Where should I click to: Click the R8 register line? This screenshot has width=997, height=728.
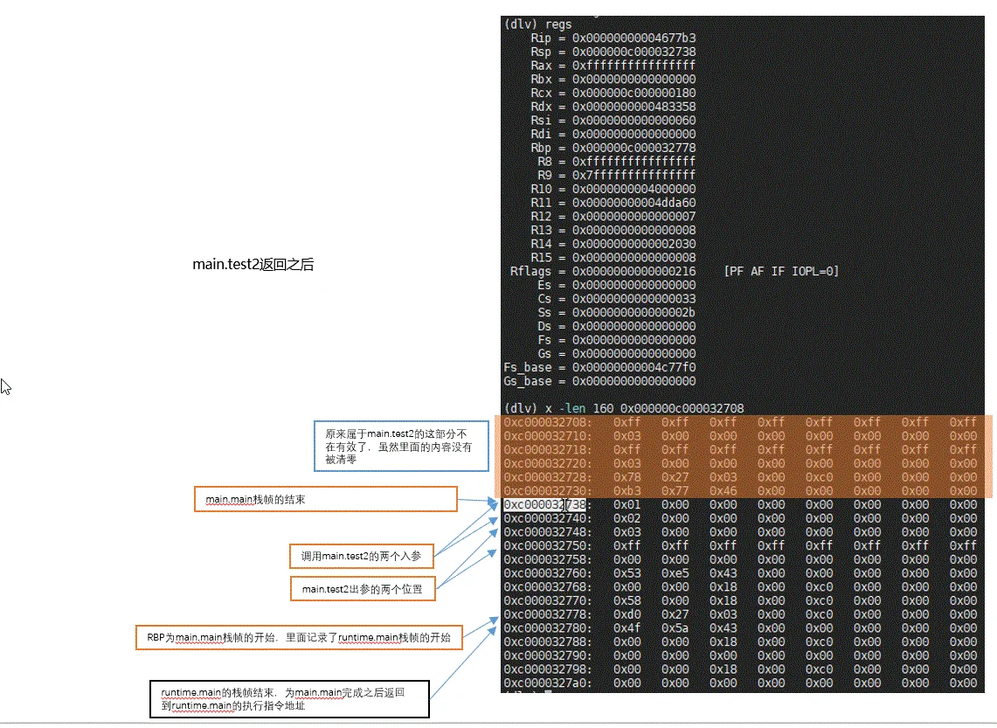[x=616, y=162]
